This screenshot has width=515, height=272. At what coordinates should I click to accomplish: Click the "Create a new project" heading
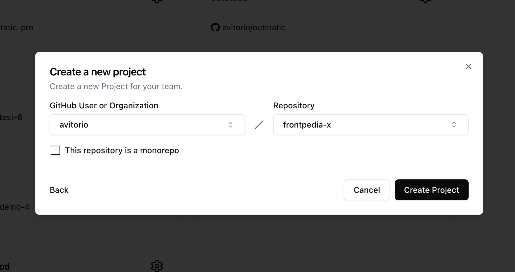(x=97, y=72)
